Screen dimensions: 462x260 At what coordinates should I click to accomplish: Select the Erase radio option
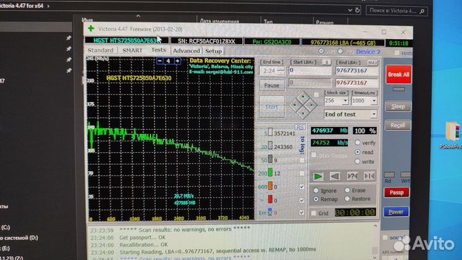click(x=348, y=190)
